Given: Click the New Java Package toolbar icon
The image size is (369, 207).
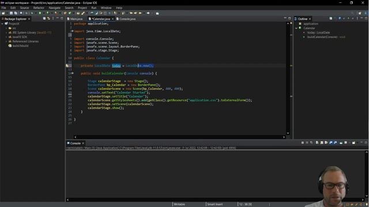Looking at the screenshot, I should (65, 13).
